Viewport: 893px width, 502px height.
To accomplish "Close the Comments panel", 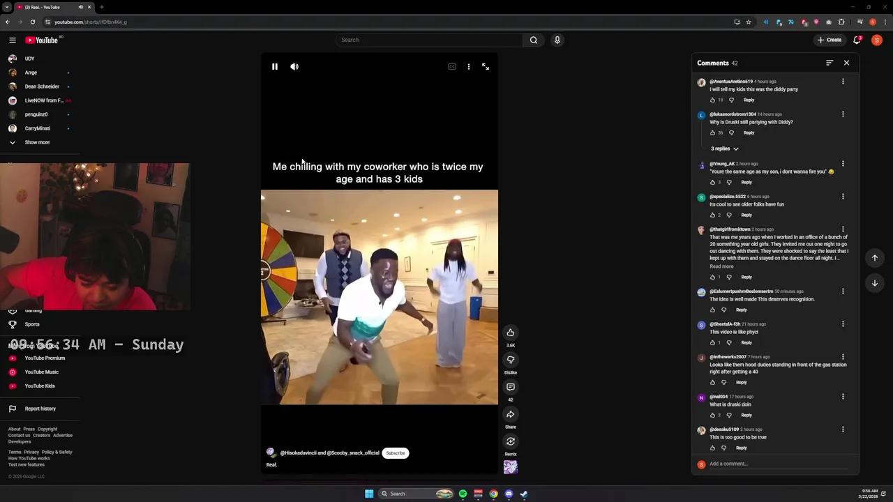I will 847,63.
